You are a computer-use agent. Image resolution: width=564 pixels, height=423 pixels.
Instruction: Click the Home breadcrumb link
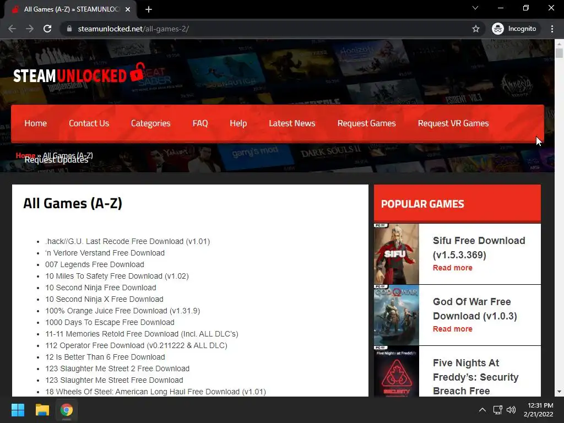(x=25, y=155)
